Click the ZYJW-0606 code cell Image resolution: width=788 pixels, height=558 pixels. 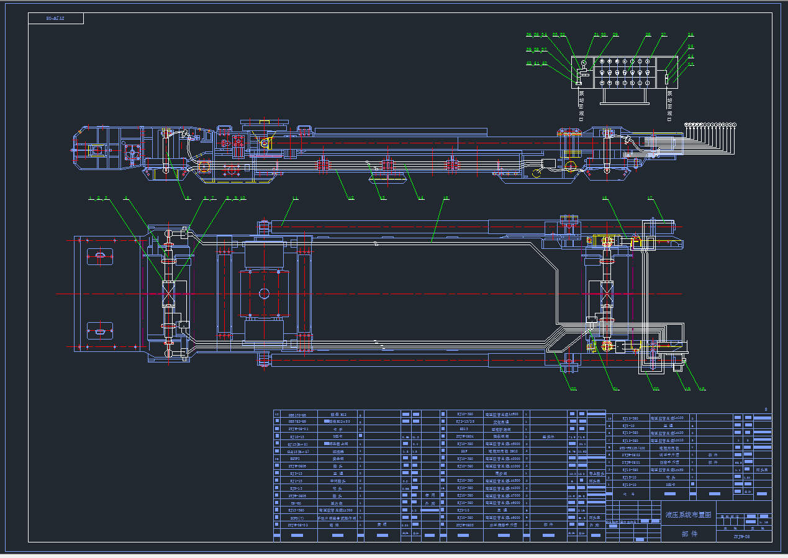tap(297, 466)
